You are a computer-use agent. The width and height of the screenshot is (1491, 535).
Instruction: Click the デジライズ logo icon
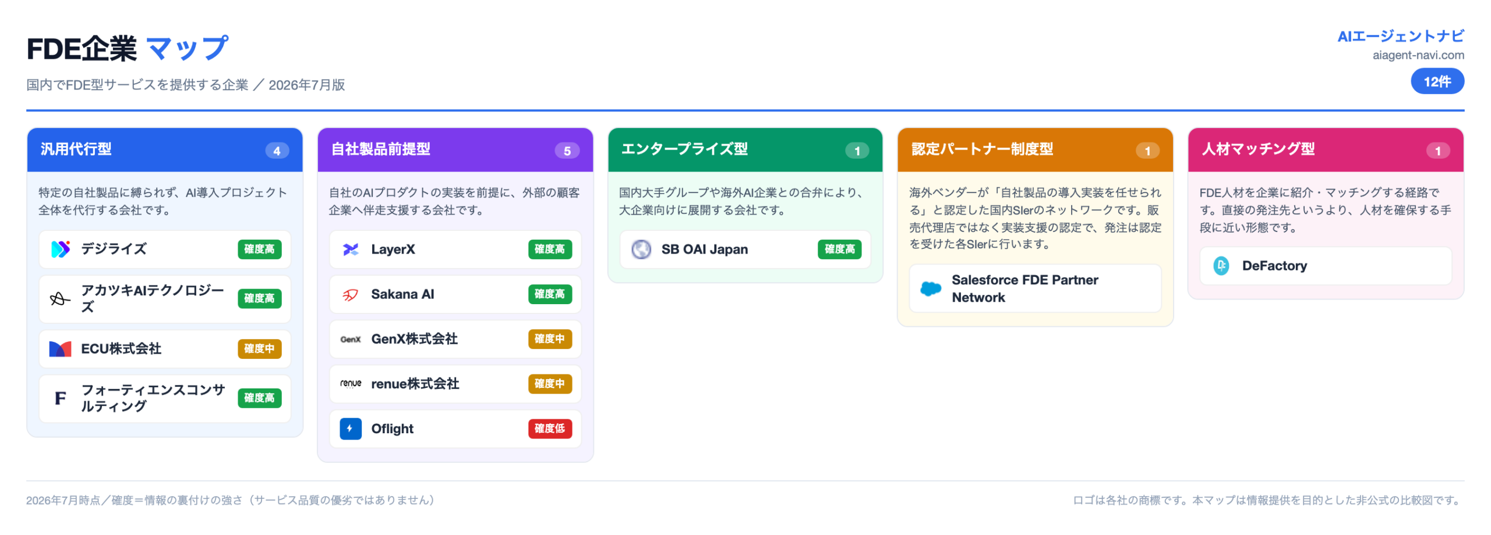[x=60, y=249]
